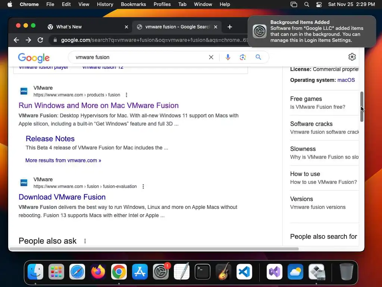
Task: Open People also ask options menu
Action: point(85,241)
